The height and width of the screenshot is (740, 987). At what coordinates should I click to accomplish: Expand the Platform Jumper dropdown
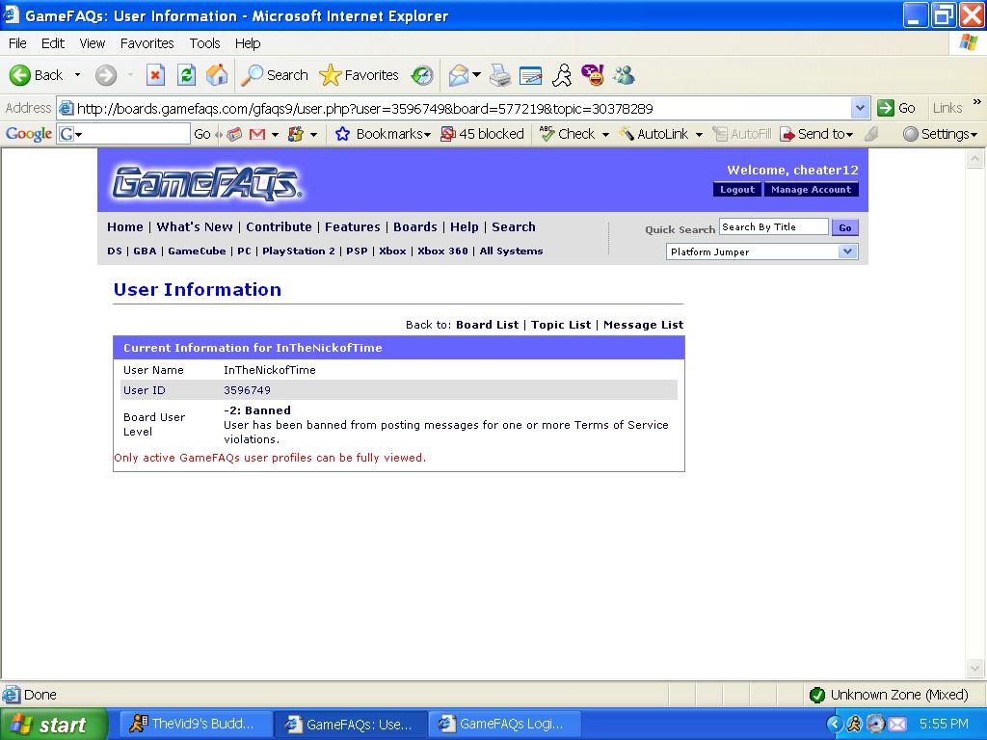[x=847, y=251]
